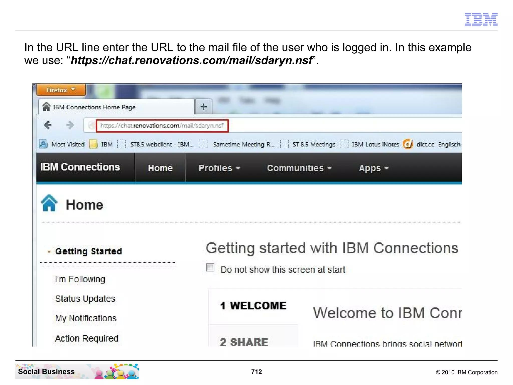Click the ST 8.5 Meetings bookmark icon
The height and width of the screenshot is (385, 513).
(x=284, y=144)
